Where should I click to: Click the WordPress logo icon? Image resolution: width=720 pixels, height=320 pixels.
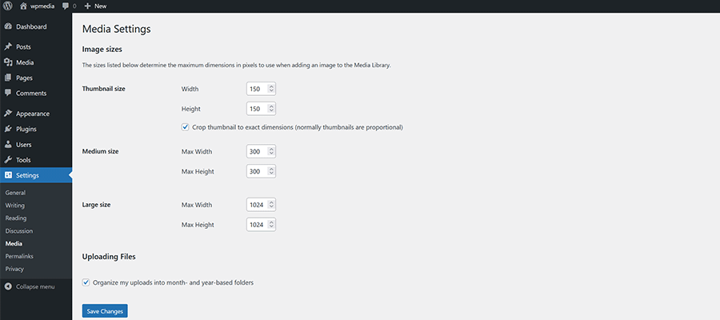(x=8, y=6)
